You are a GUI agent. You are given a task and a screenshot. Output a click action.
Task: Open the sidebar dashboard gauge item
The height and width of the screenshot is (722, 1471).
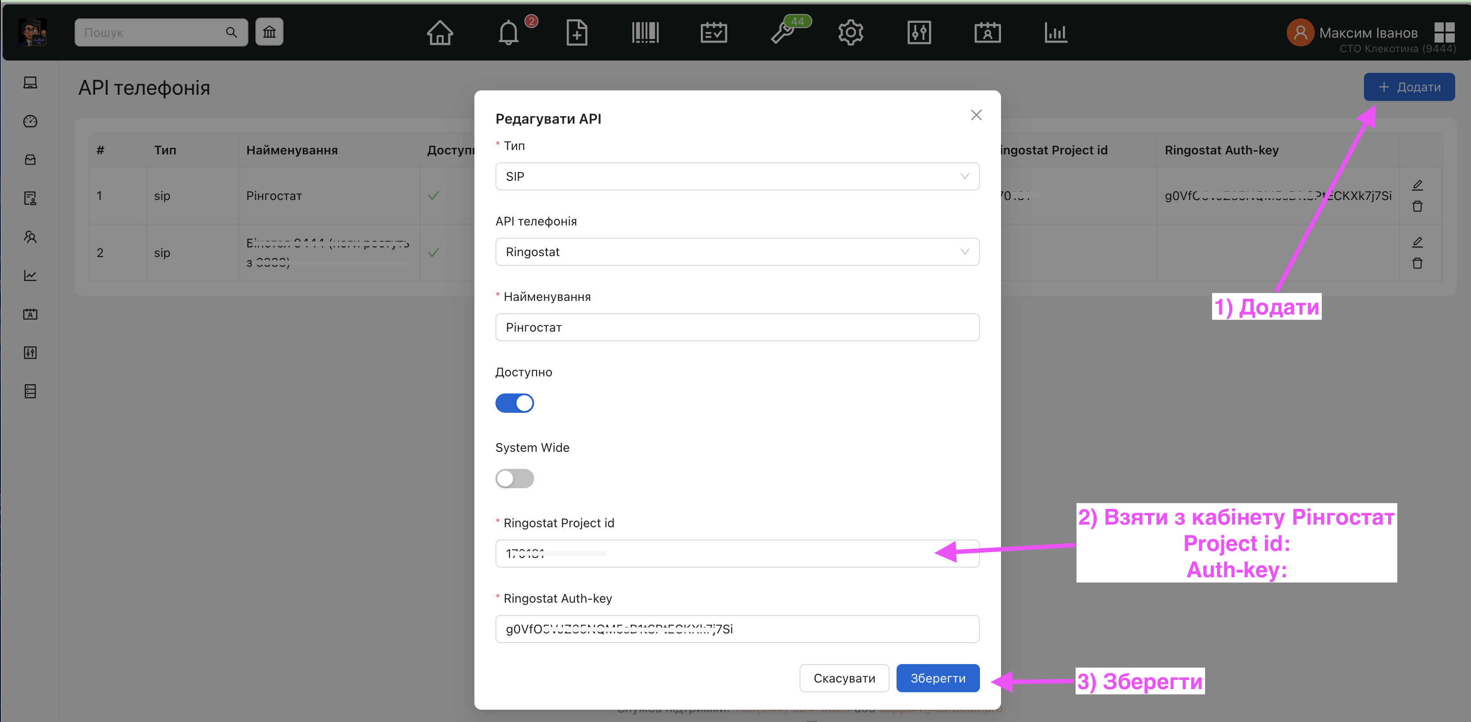pos(30,121)
